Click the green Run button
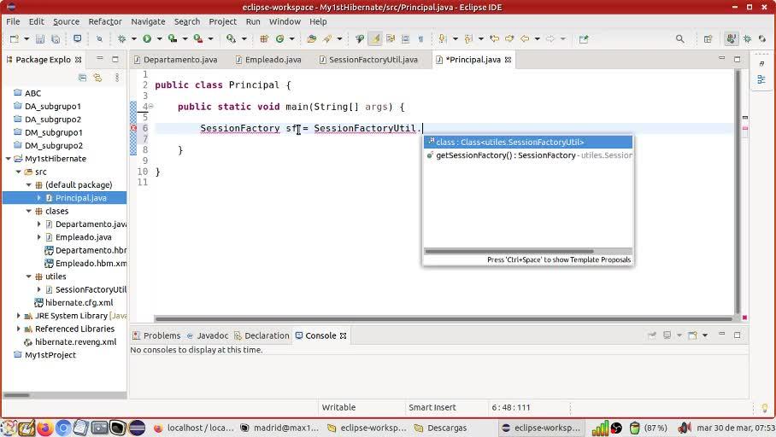Screen dimensions: 776x437 click(147, 38)
